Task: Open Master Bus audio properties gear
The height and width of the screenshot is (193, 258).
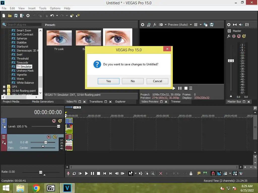Action: 229,25
